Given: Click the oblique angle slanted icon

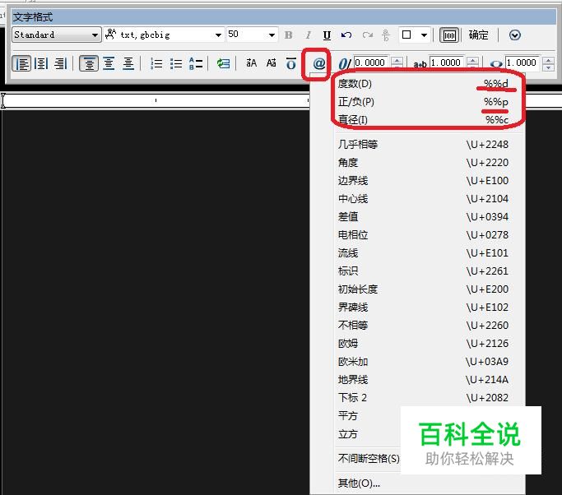Looking at the screenshot, I should click(344, 64).
